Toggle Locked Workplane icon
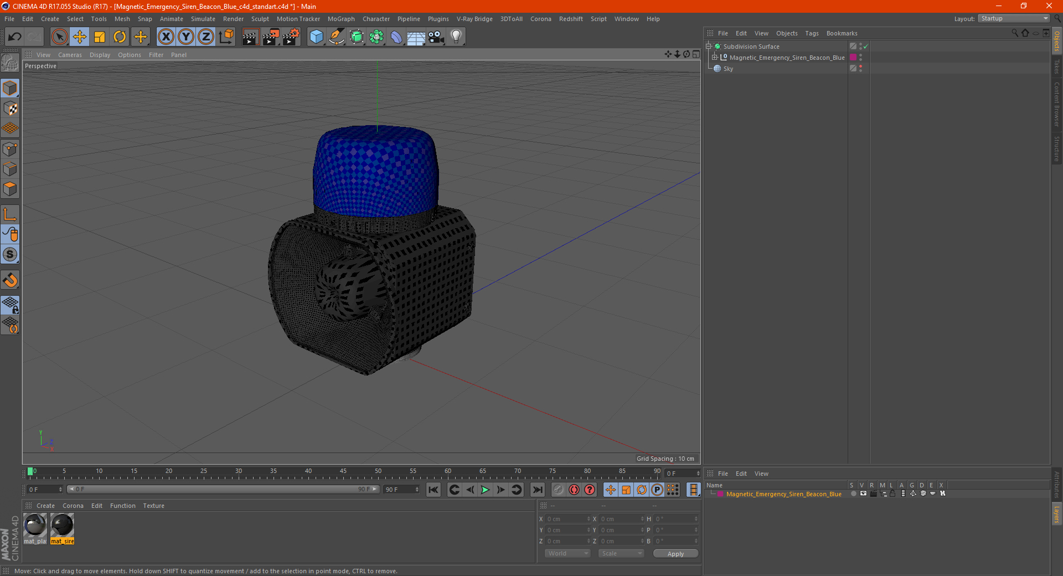The width and height of the screenshot is (1063, 576). (x=10, y=305)
